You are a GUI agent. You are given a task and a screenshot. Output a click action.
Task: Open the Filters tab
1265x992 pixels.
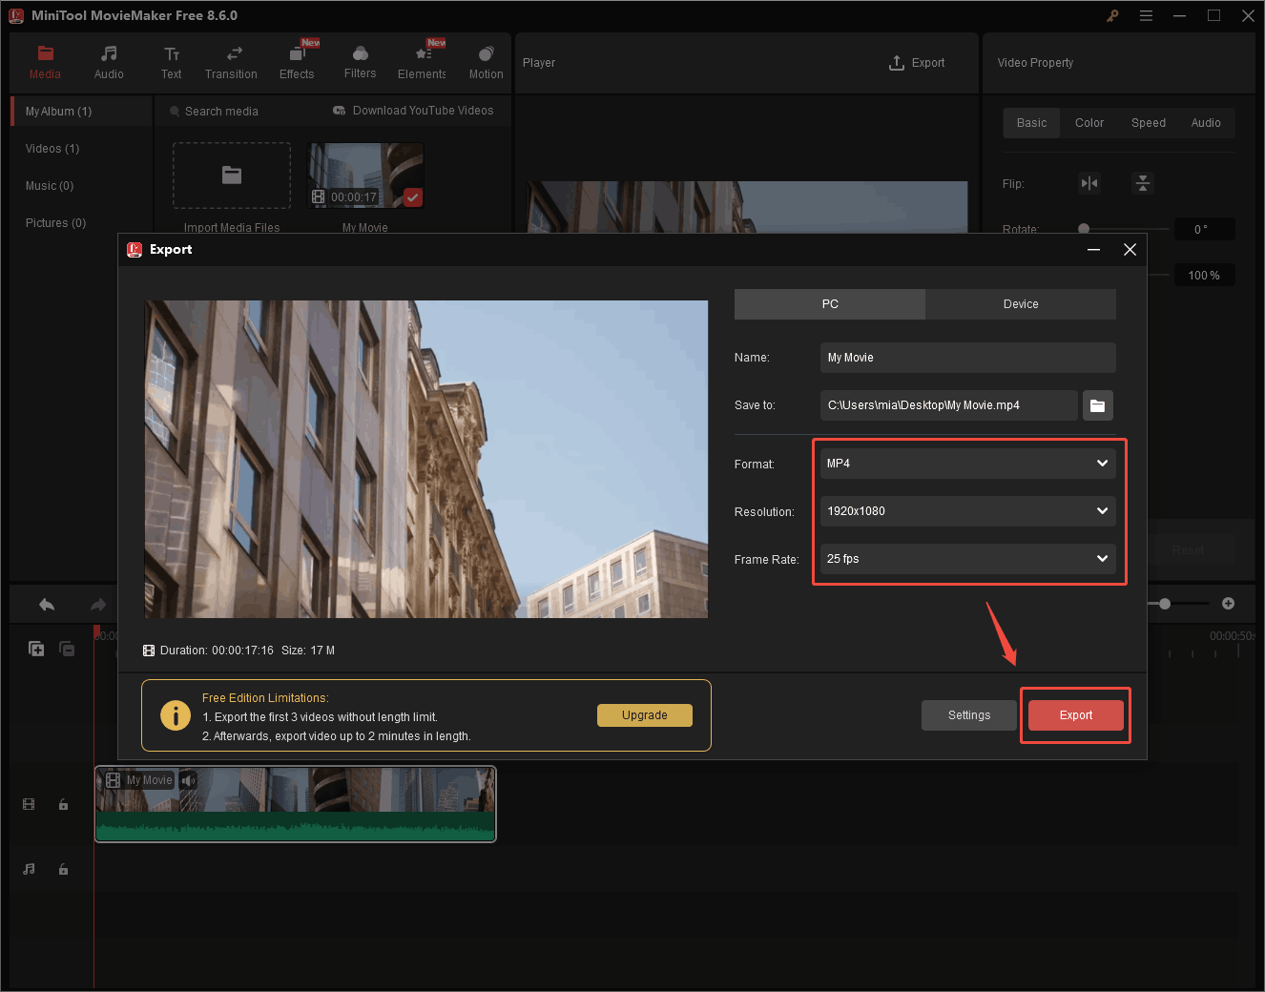(360, 63)
